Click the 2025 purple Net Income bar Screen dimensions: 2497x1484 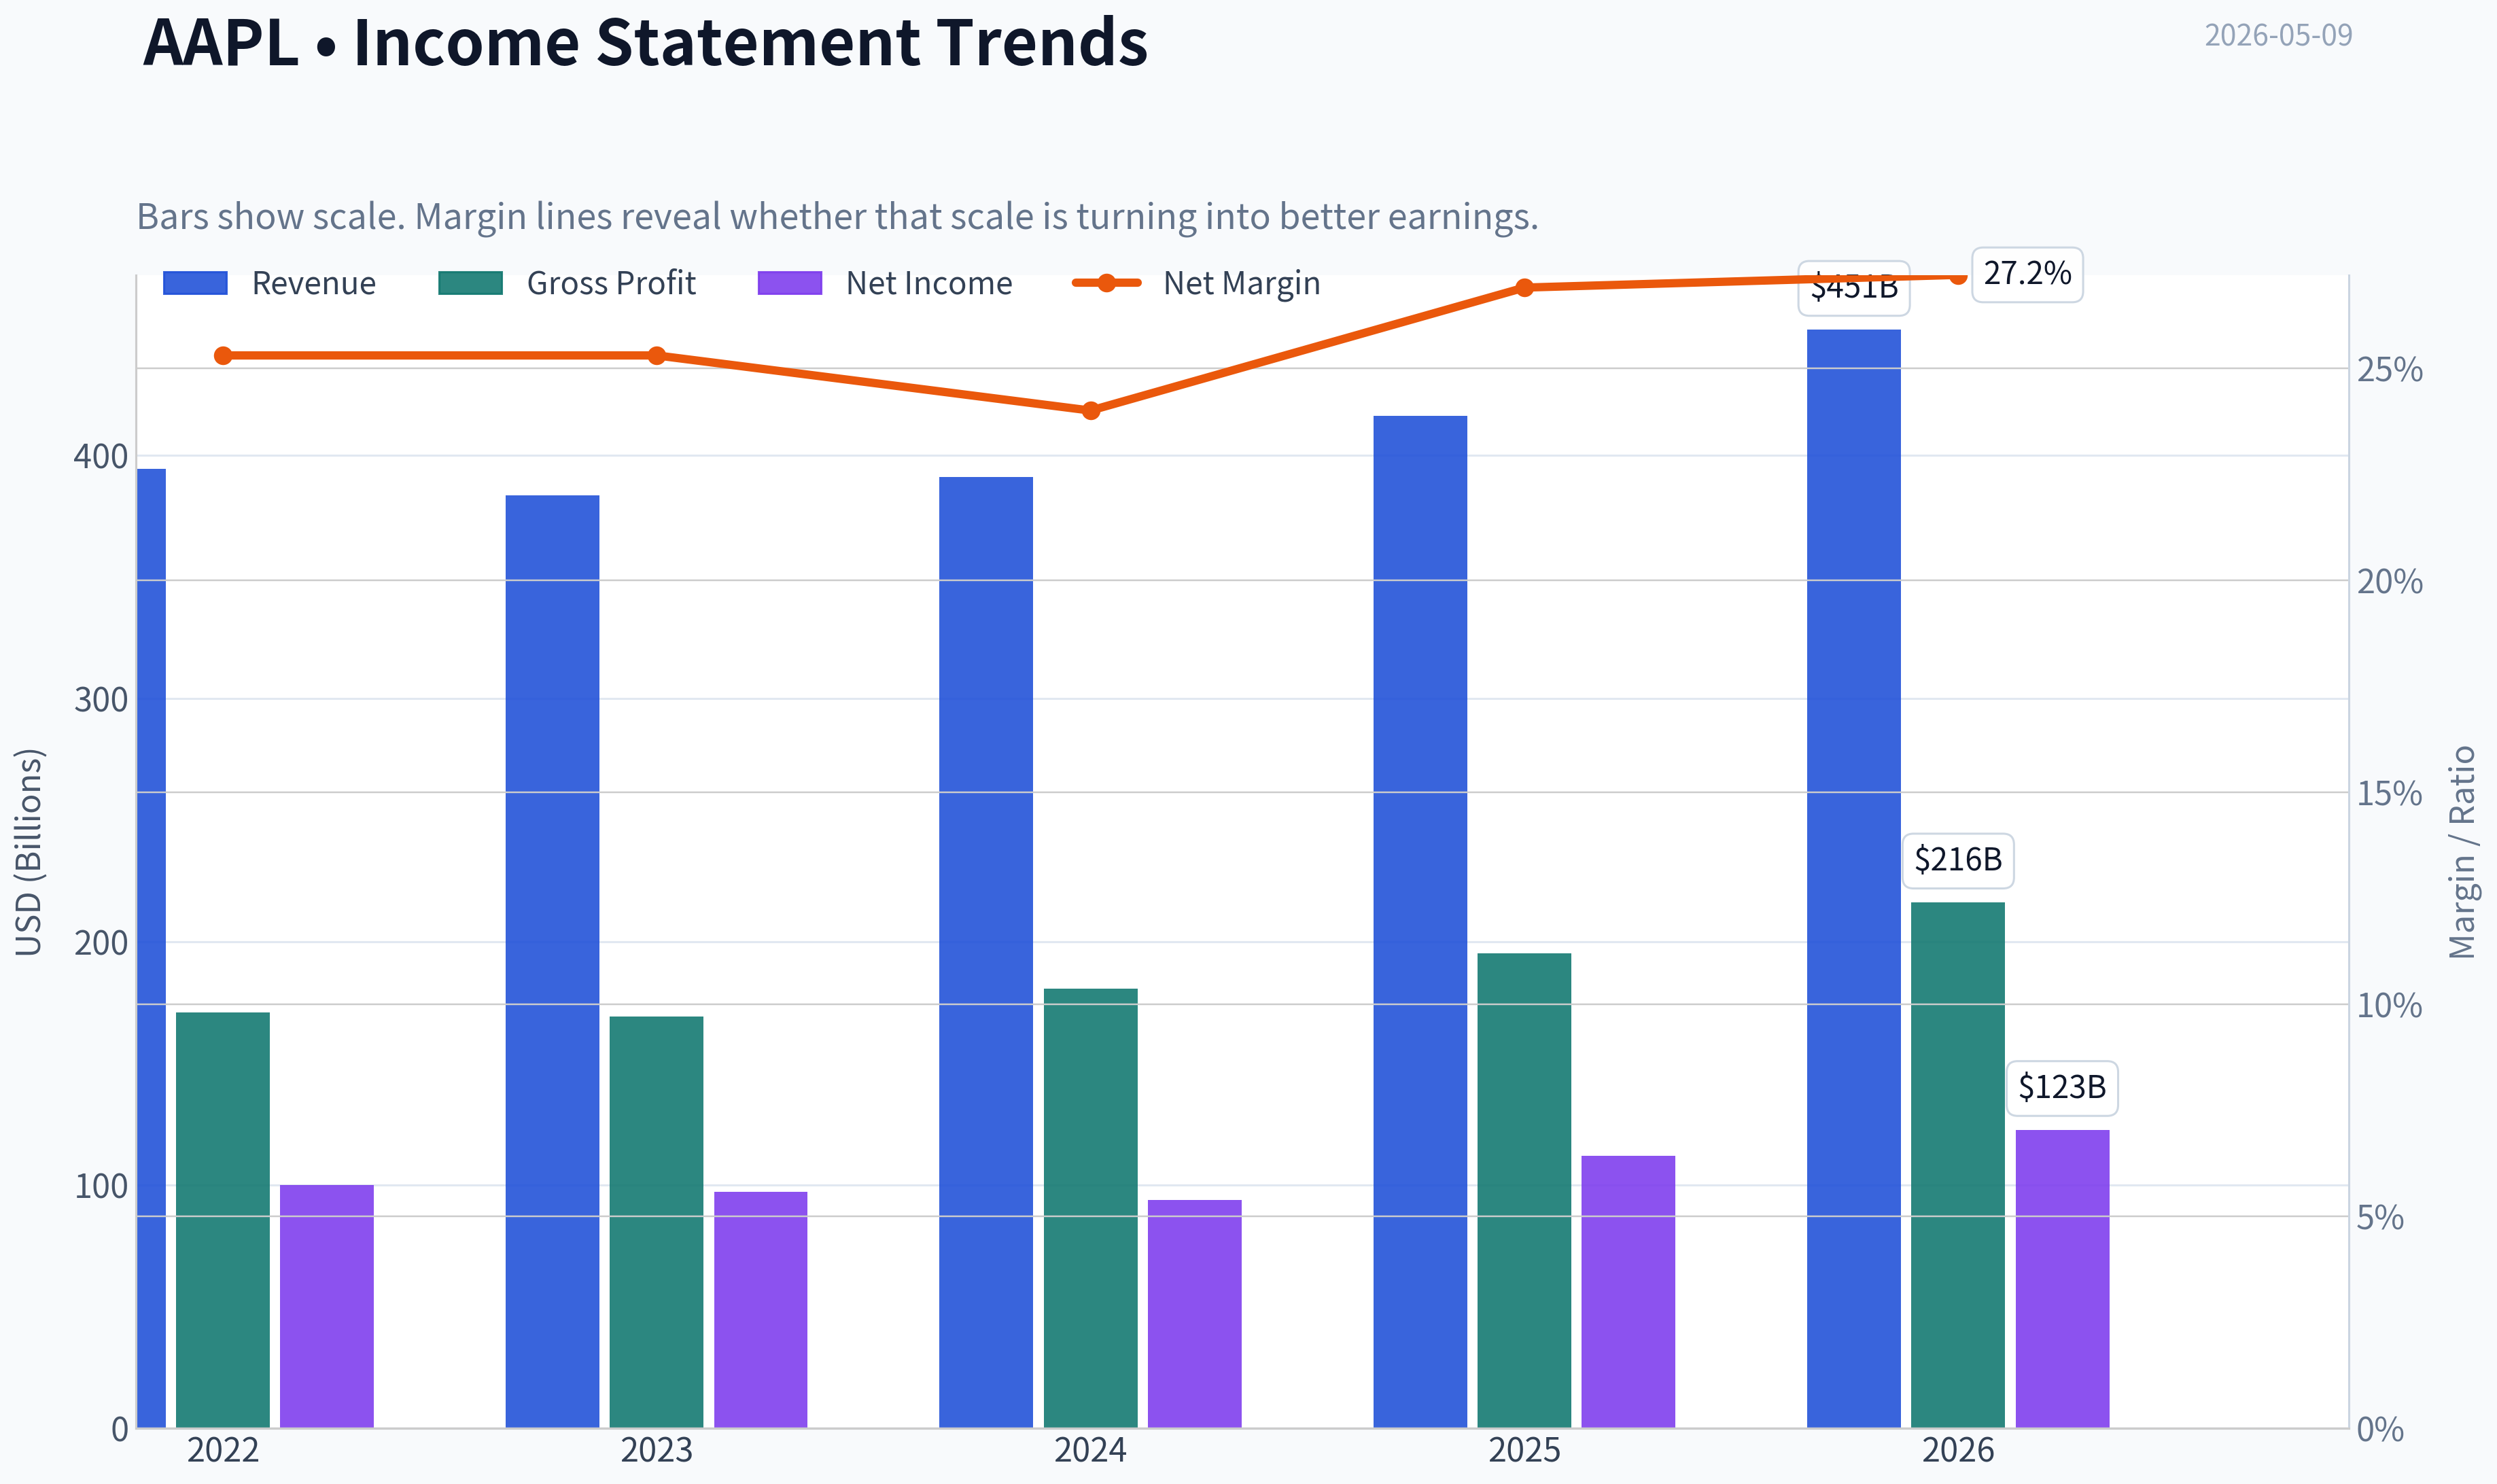click(1628, 1291)
